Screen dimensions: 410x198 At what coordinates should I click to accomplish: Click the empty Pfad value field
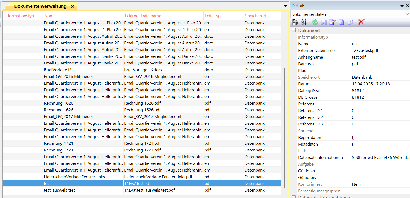380,71
